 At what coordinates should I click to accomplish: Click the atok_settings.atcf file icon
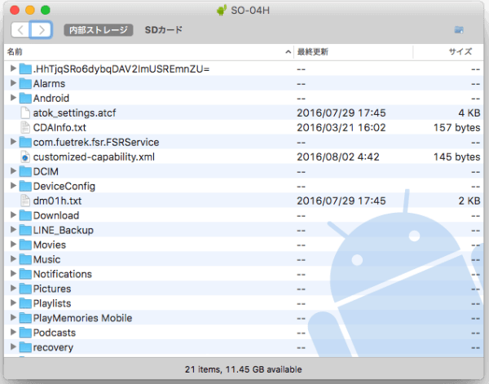pyautogui.click(x=25, y=113)
